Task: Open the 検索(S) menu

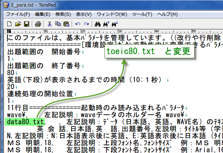Action: [63, 14]
